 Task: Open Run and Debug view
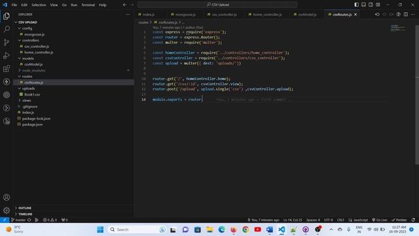point(7,55)
